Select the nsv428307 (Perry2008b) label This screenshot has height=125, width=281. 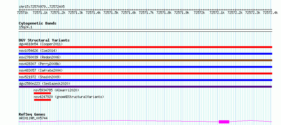pos(40,64)
